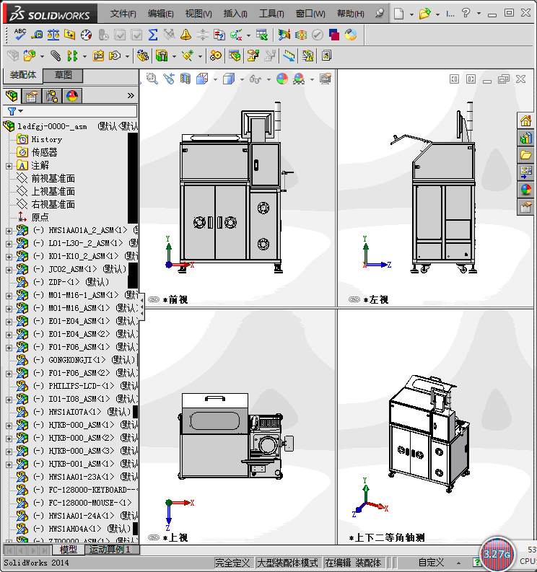Open the Hide/Show Items dropdown arrow

coord(268,79)
